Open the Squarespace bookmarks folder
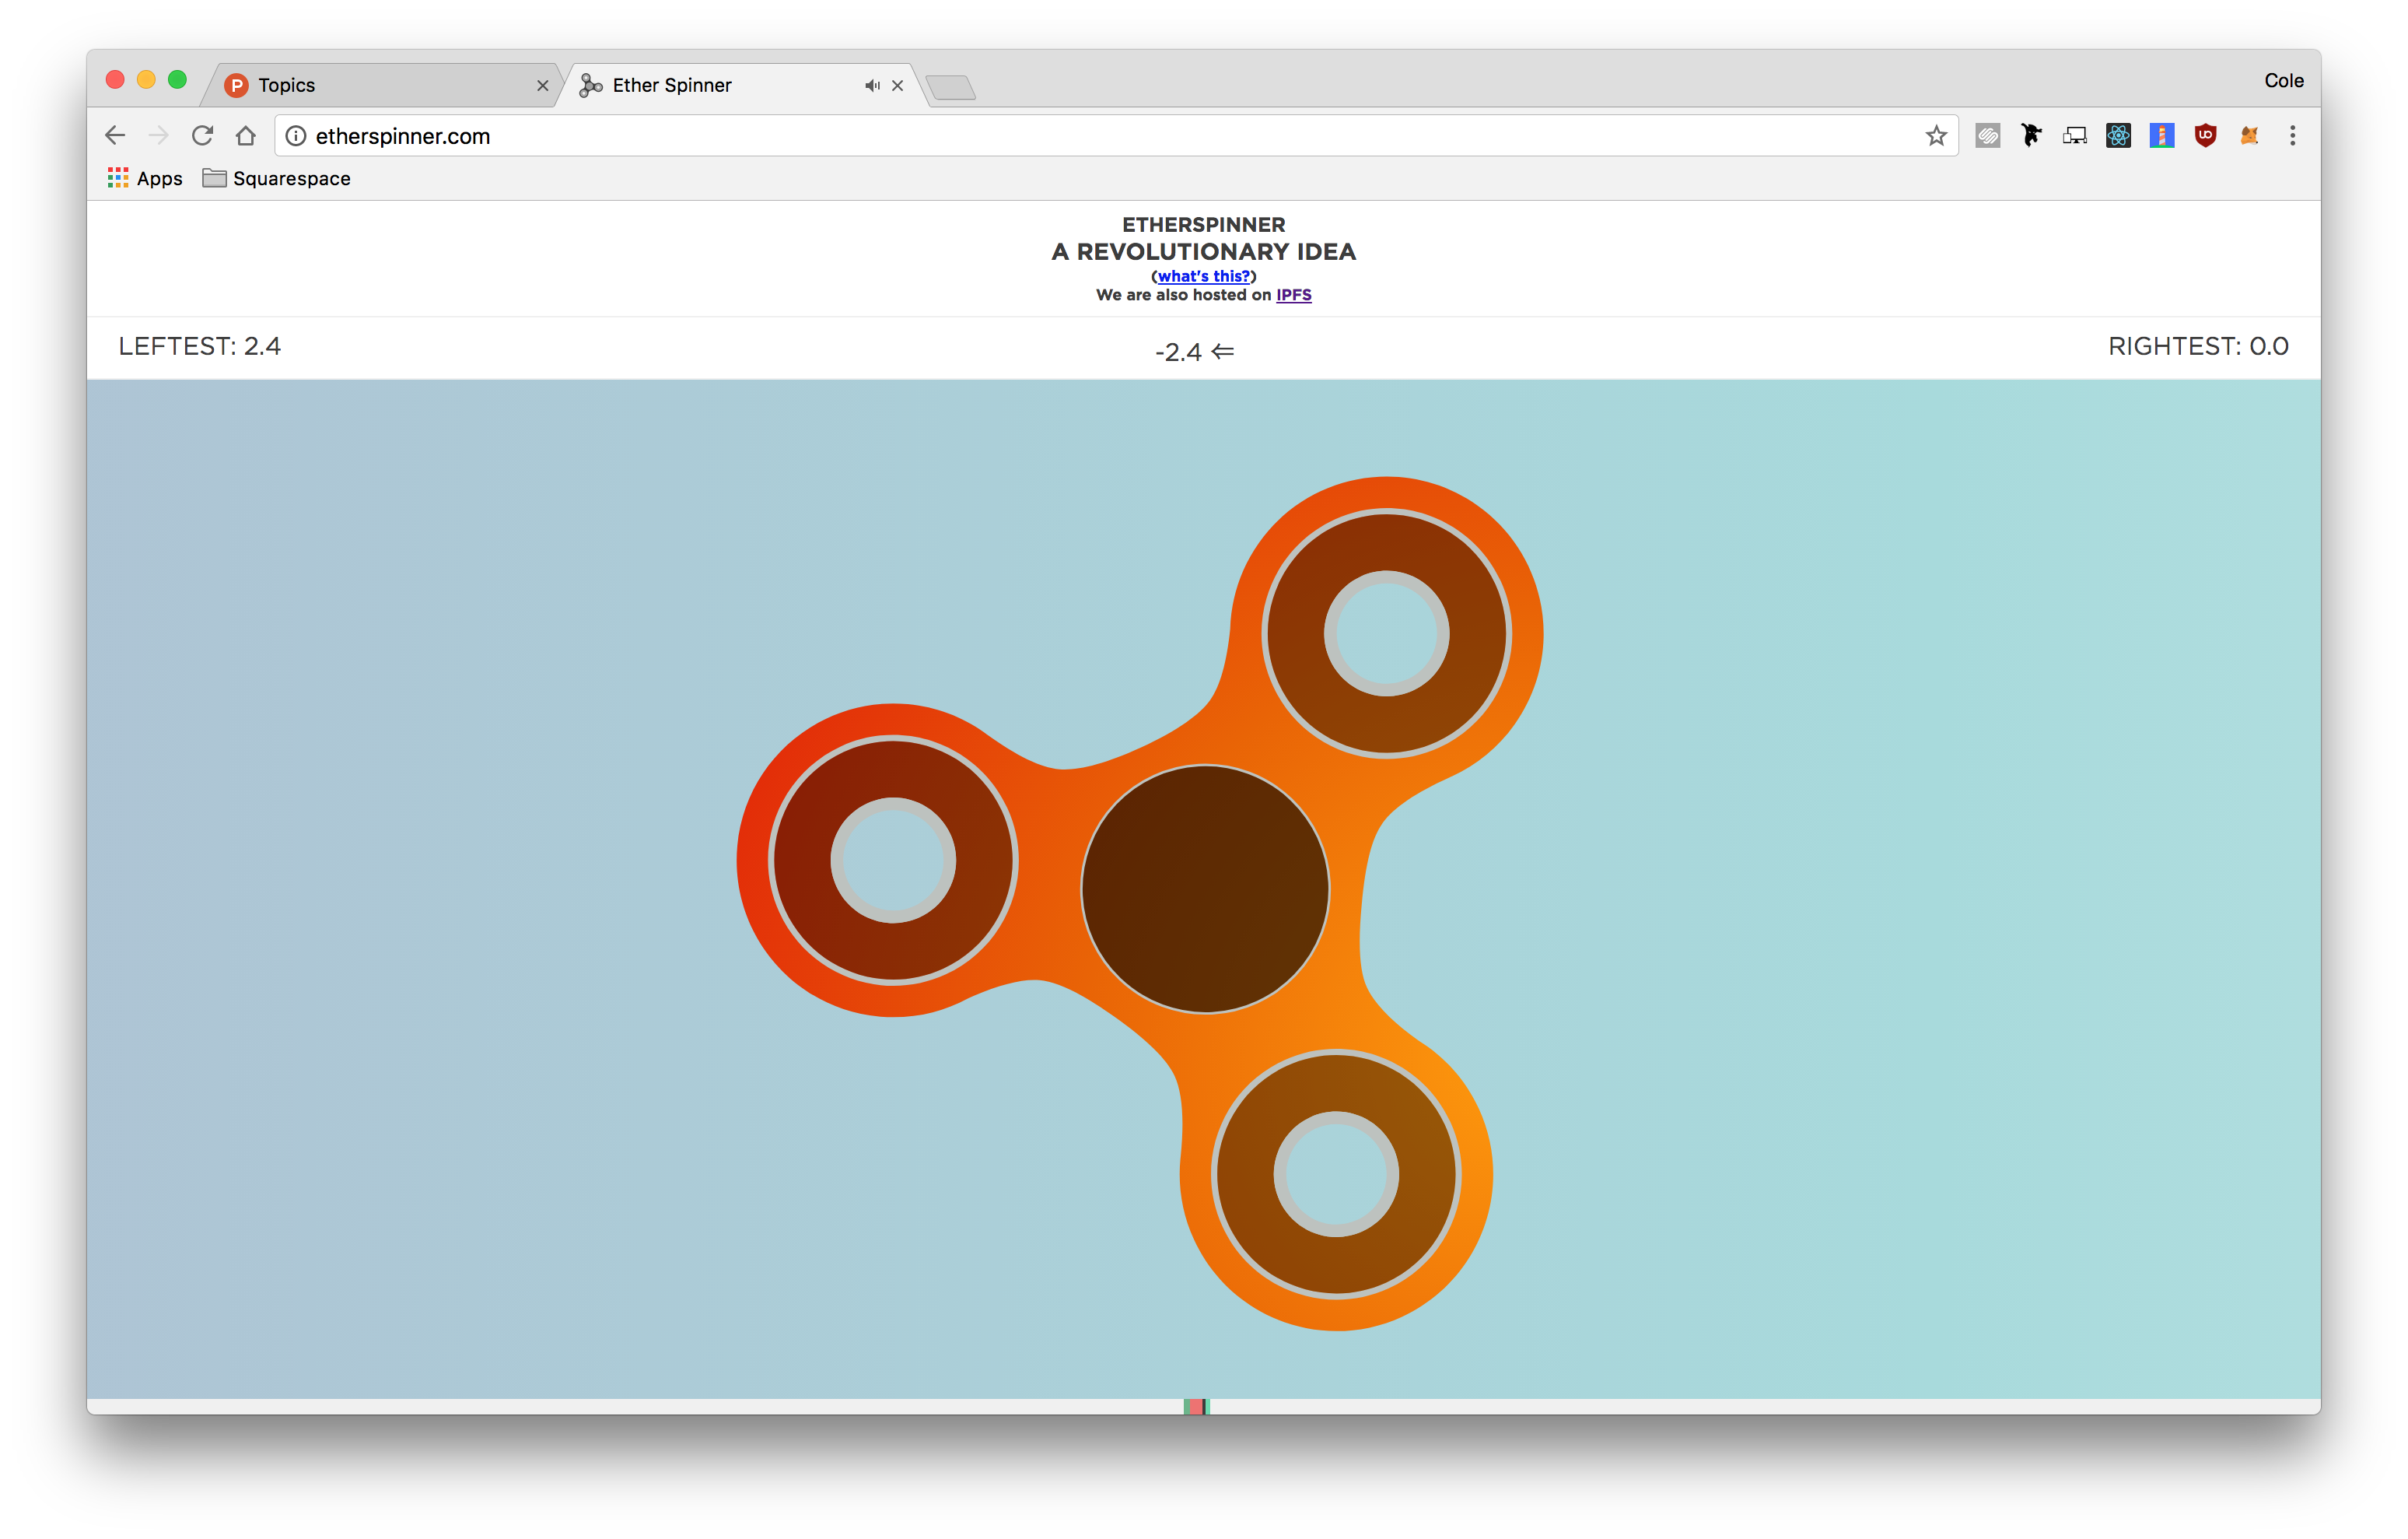The height and width of the screenshot is (1539, 2408). pyautogui.click(x=277, y=178)
